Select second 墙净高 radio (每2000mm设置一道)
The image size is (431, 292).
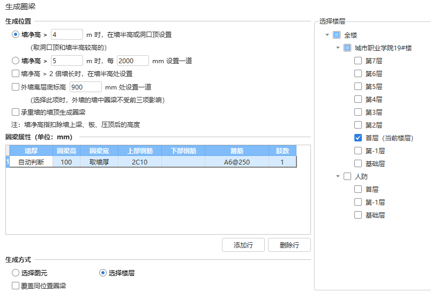tap(16, 61)
